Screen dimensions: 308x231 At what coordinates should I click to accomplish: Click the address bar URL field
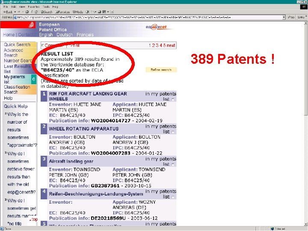click(x=149, y=17)
